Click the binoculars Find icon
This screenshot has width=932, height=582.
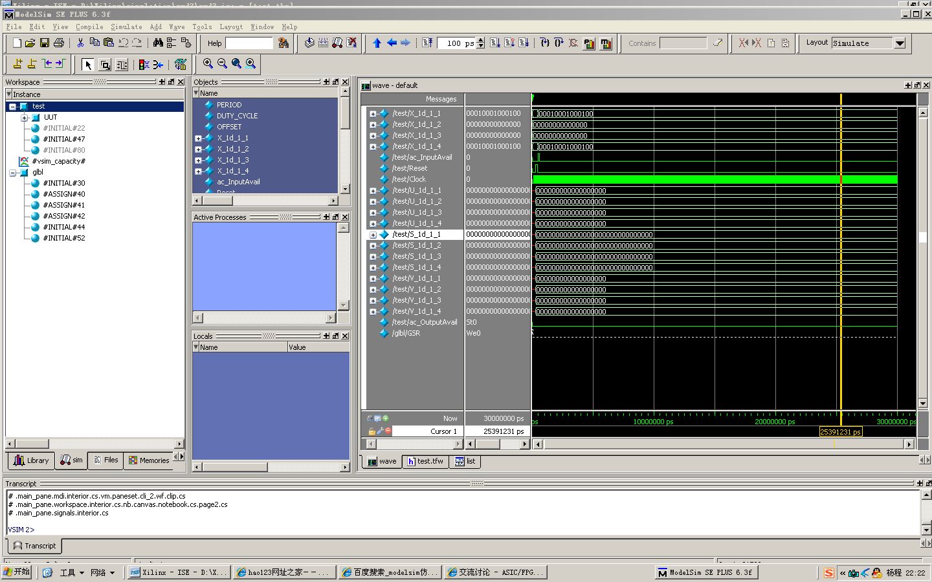pos(158,43)
